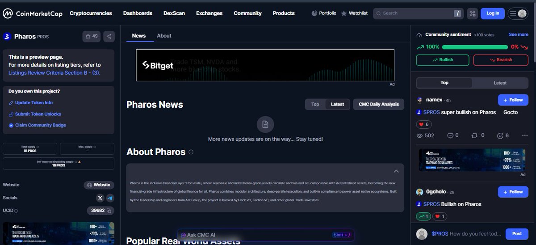Click the info icon next to UCID

coord(16,211)
